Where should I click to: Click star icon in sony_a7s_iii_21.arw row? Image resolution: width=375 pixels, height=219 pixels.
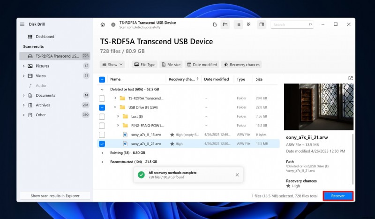(172, 143)
